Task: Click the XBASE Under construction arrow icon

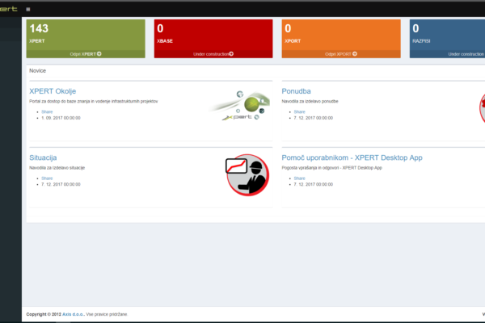Action: 231,54
